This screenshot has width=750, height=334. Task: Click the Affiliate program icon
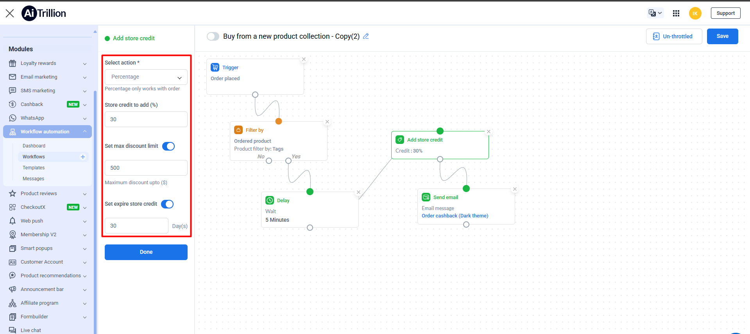[x=13, y=303]
